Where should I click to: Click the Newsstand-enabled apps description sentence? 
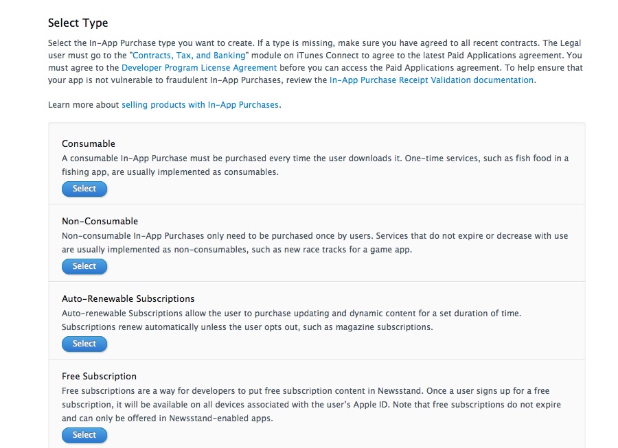point(311,412)
